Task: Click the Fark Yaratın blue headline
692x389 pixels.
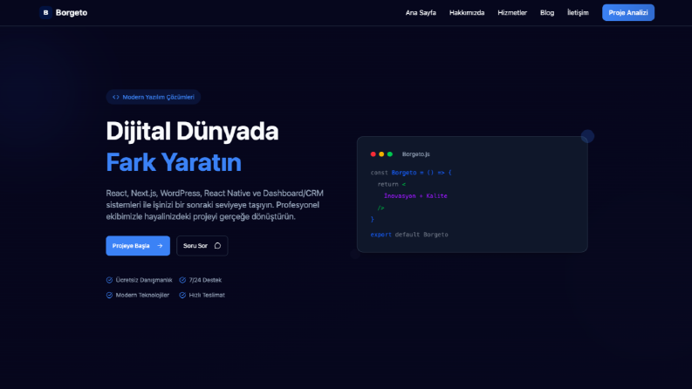Action: [x=174, y=162]
